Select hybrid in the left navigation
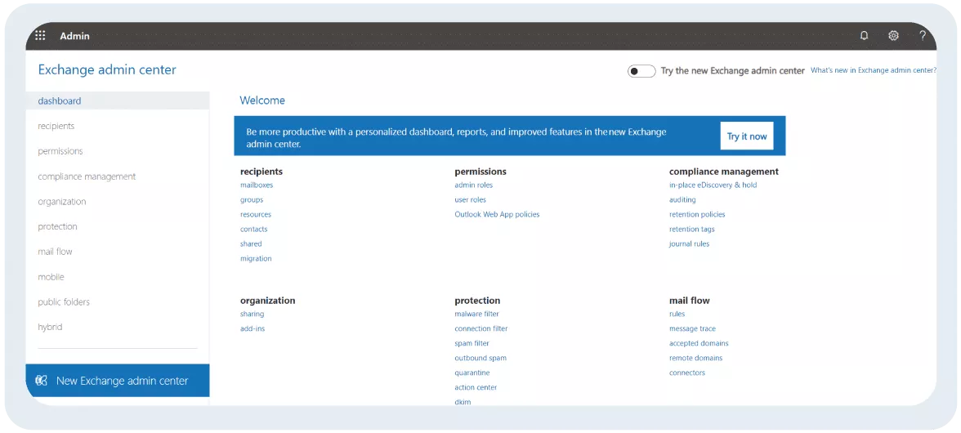The image size is (961, 433). (x=51, y=327)
